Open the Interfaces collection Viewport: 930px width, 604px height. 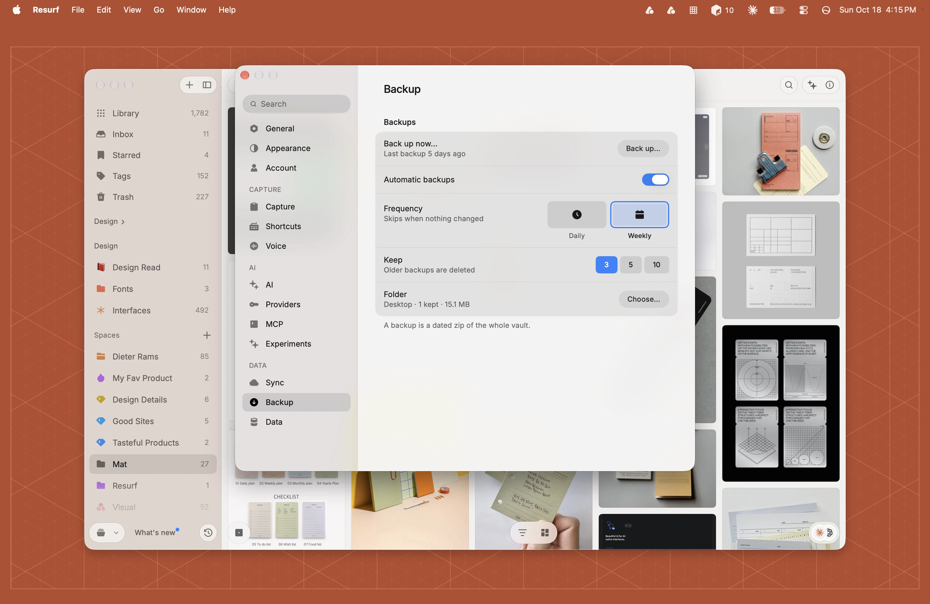(x=153, y=310)
